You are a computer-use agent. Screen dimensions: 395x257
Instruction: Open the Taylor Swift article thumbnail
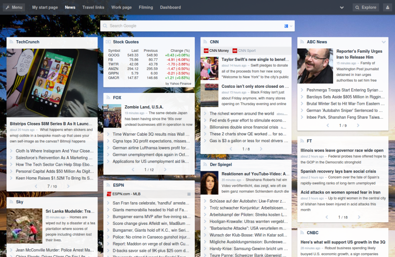(x=210, y=69)
